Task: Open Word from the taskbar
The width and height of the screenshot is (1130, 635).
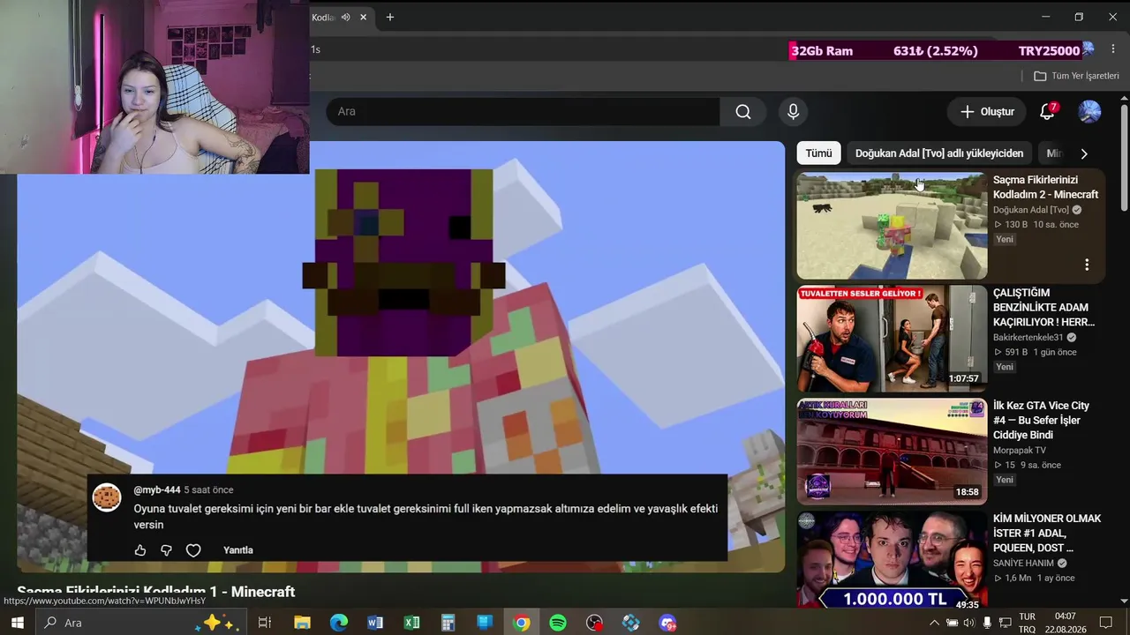Action: point(375,623)
